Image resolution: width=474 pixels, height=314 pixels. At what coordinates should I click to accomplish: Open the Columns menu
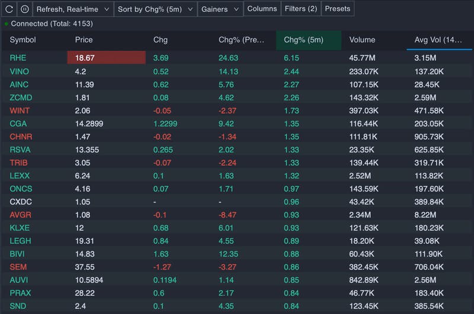(x=262, y=8)
